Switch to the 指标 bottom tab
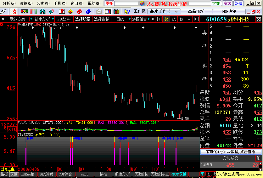263x178 pixels. (x=4, y=174)
